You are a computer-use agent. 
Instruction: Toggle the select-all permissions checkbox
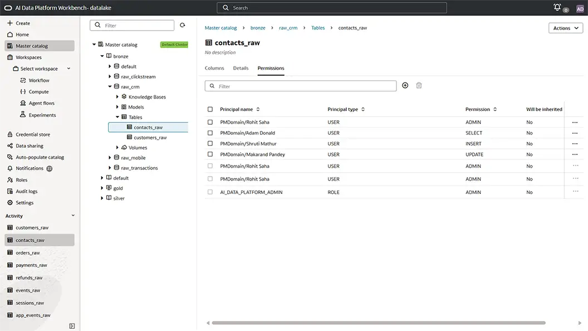[x=210, y=109]
